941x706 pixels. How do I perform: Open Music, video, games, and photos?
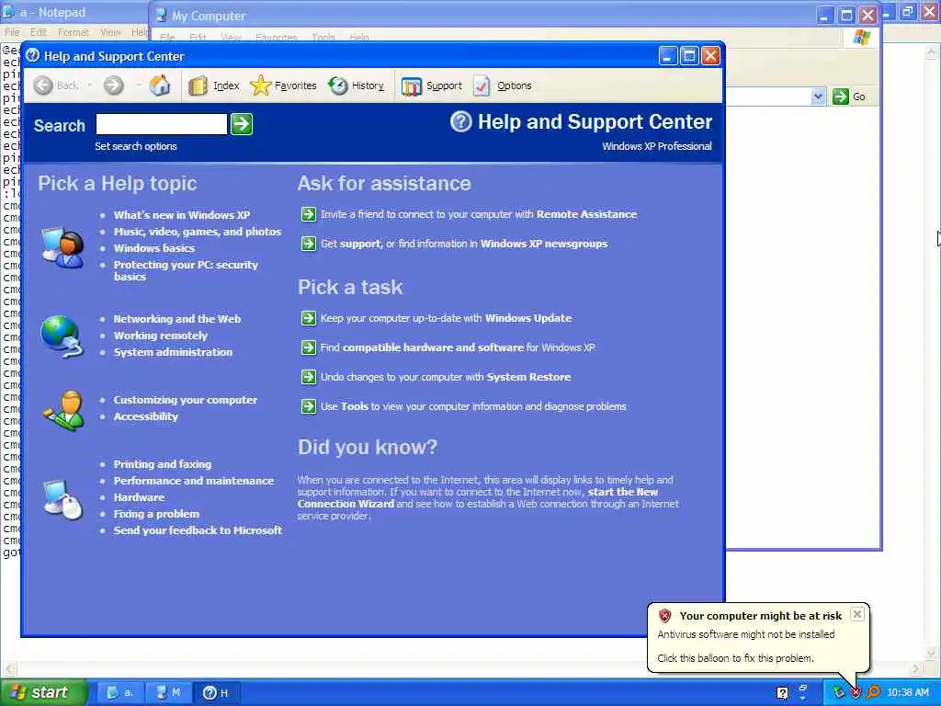click(x=198, y=232)
